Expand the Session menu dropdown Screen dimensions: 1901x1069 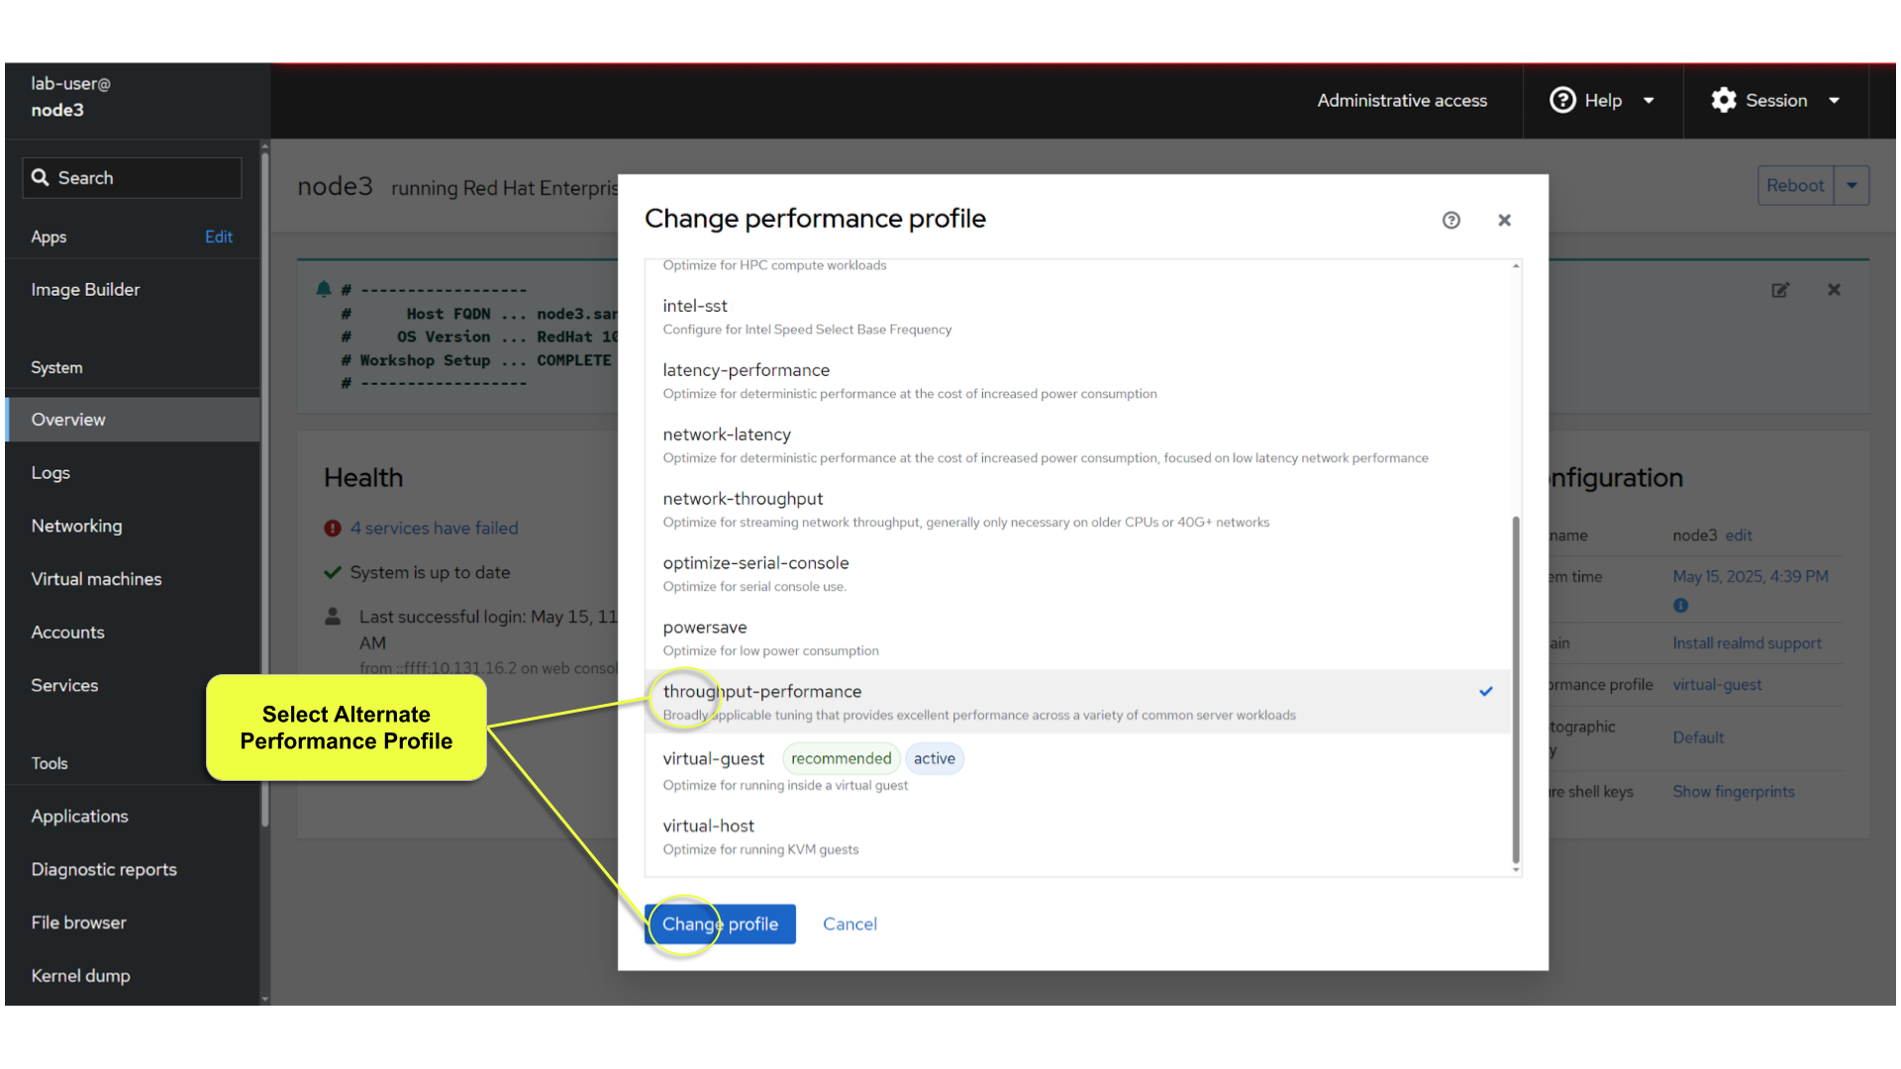[x=1834, y=100]
